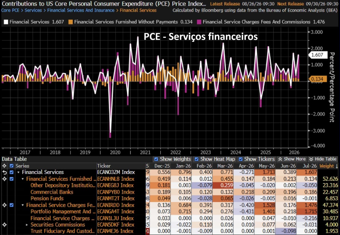Click ticker ECANGA4T Index
The image size is (340, 235).
pos(116,211)
